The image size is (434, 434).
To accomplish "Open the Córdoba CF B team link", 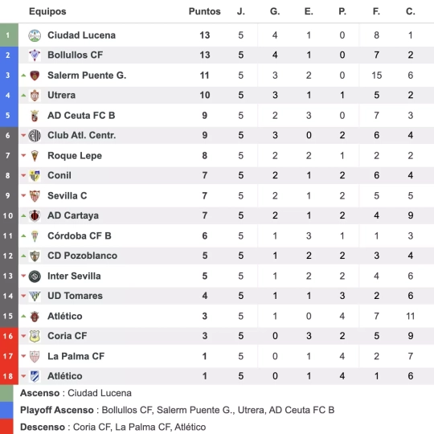I will [x=80, y=235].
